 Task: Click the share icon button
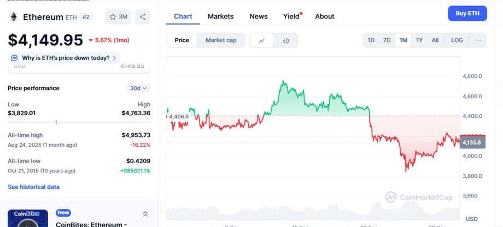click(x=143, y=17)
